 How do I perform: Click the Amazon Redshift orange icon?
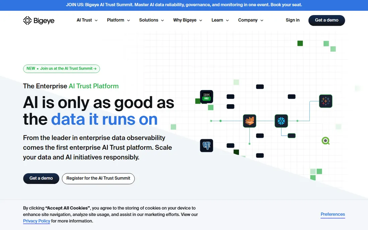tap(250, 121)
